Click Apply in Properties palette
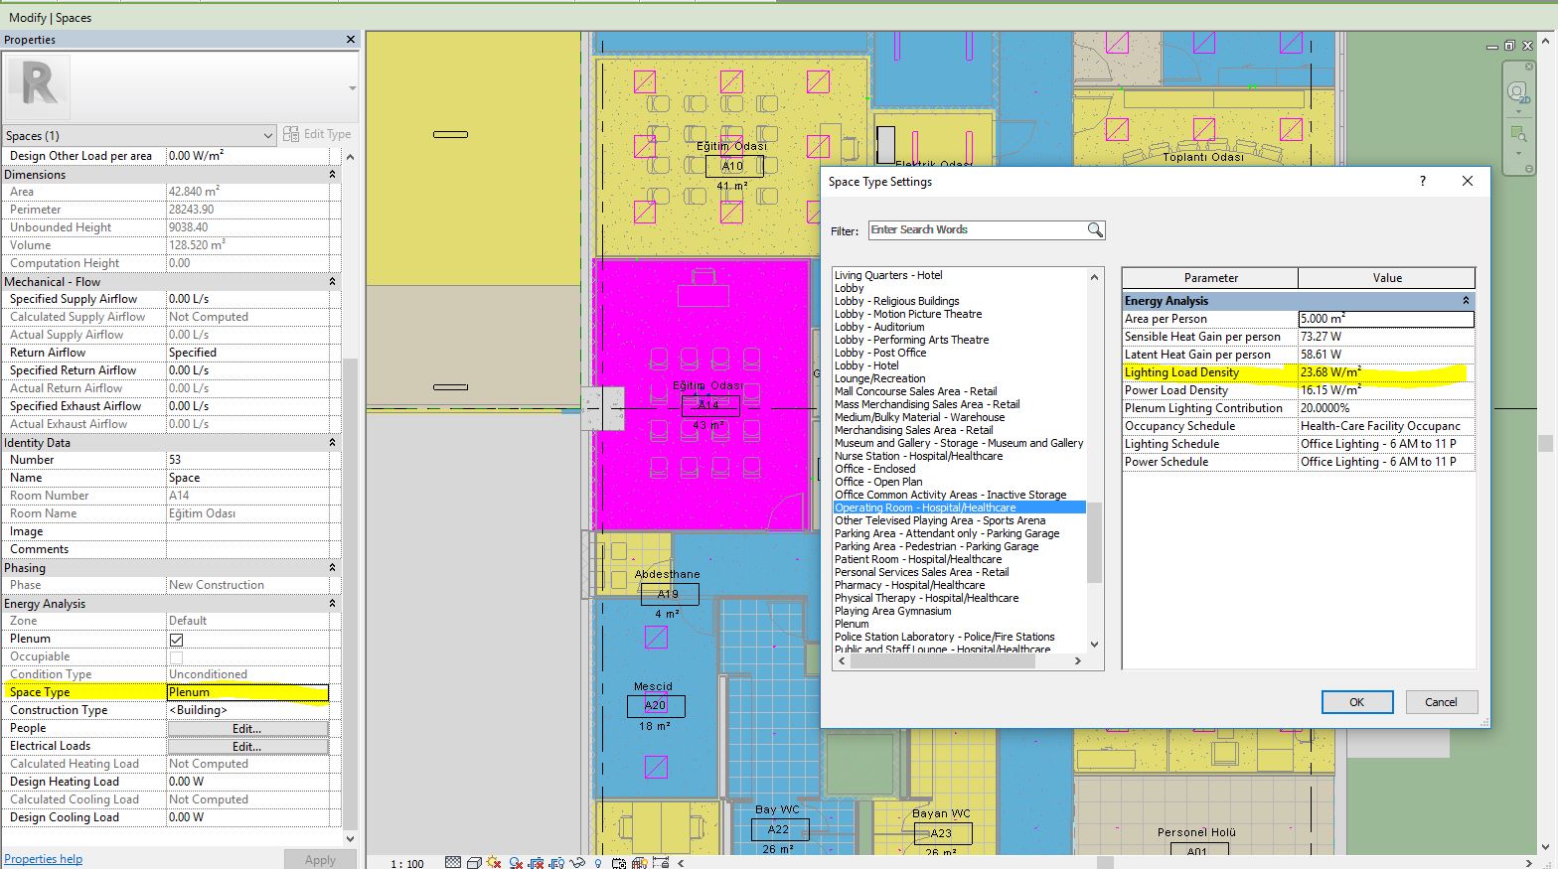The height and width of the screenshot is (869, 1558). click(320, 860)
